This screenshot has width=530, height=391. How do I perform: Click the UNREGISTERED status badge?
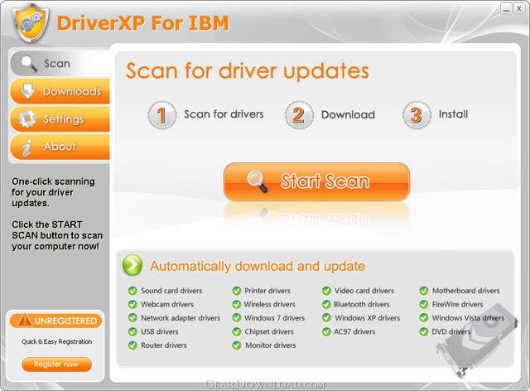(55, 321)
